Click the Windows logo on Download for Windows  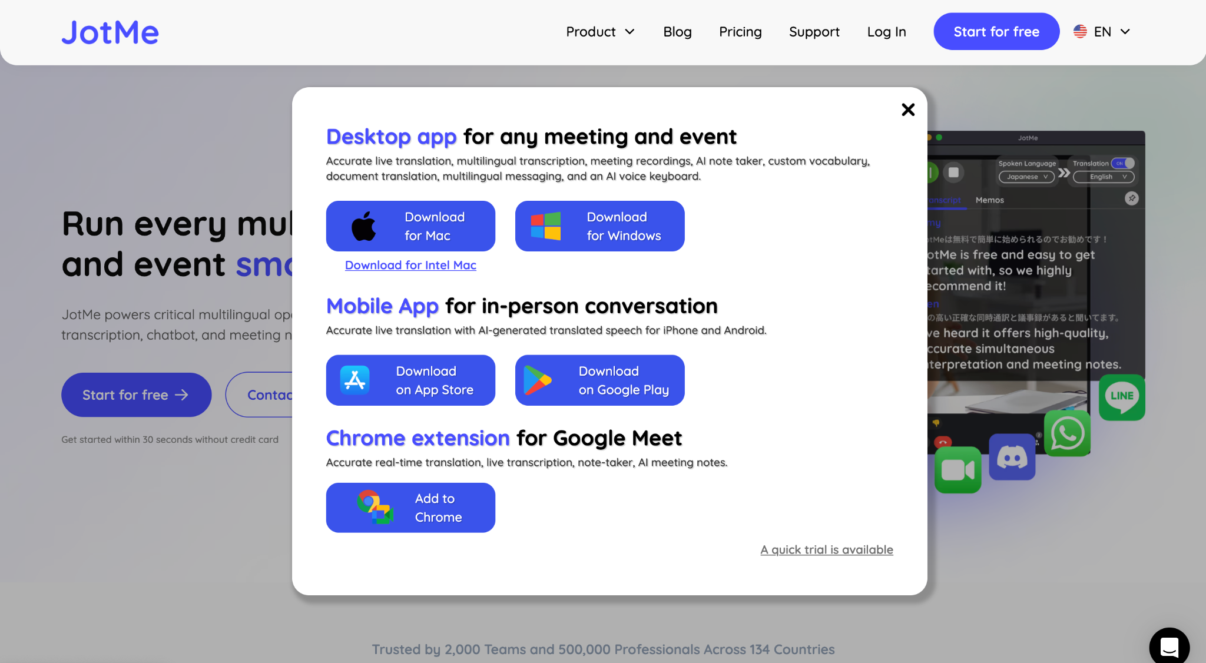pyautogui.click(x=546, y=226)
